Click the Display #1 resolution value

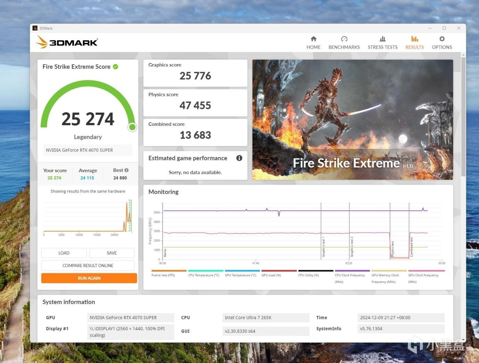[x=131, y=332]
